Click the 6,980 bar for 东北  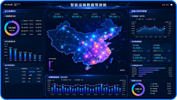point(40,58)
